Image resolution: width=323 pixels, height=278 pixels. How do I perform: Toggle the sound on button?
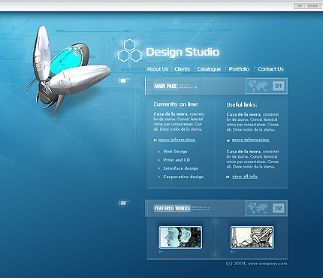pyautogui.click(x=299, y=6)
